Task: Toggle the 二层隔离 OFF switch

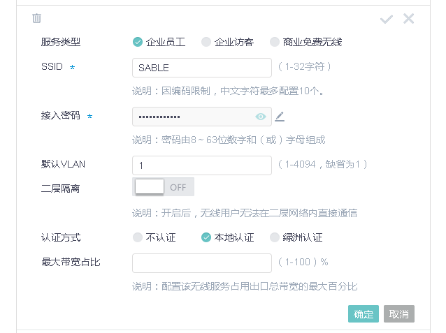Action: point(163,187)
